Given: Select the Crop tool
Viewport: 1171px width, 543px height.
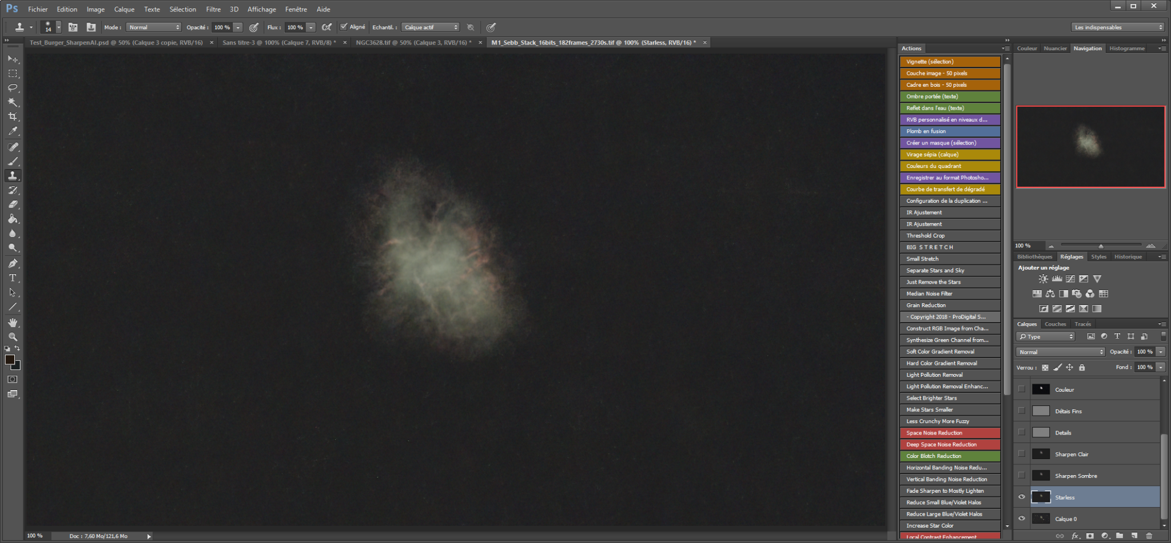Looking at the screenshot, I should pyautogui.click(x=13, y=116).
